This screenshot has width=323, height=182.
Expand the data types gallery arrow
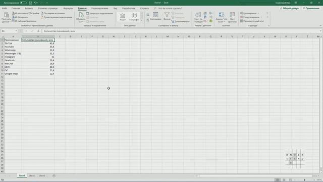[141, 20]
